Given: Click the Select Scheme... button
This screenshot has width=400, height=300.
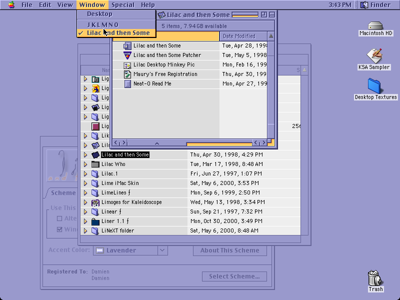Looking at the screenshot, I should click(x=234, y=276).
